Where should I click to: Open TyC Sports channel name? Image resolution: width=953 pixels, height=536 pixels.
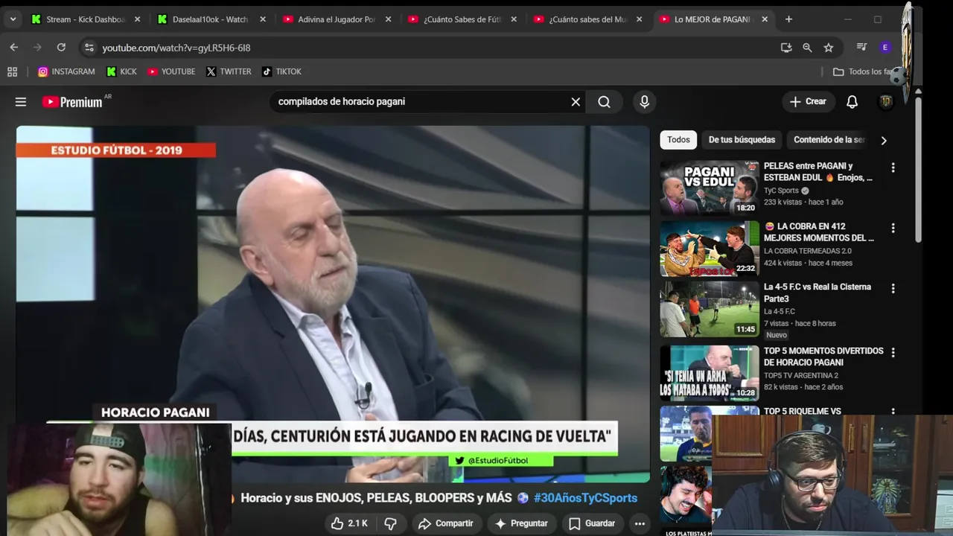[x=781, y=191]
